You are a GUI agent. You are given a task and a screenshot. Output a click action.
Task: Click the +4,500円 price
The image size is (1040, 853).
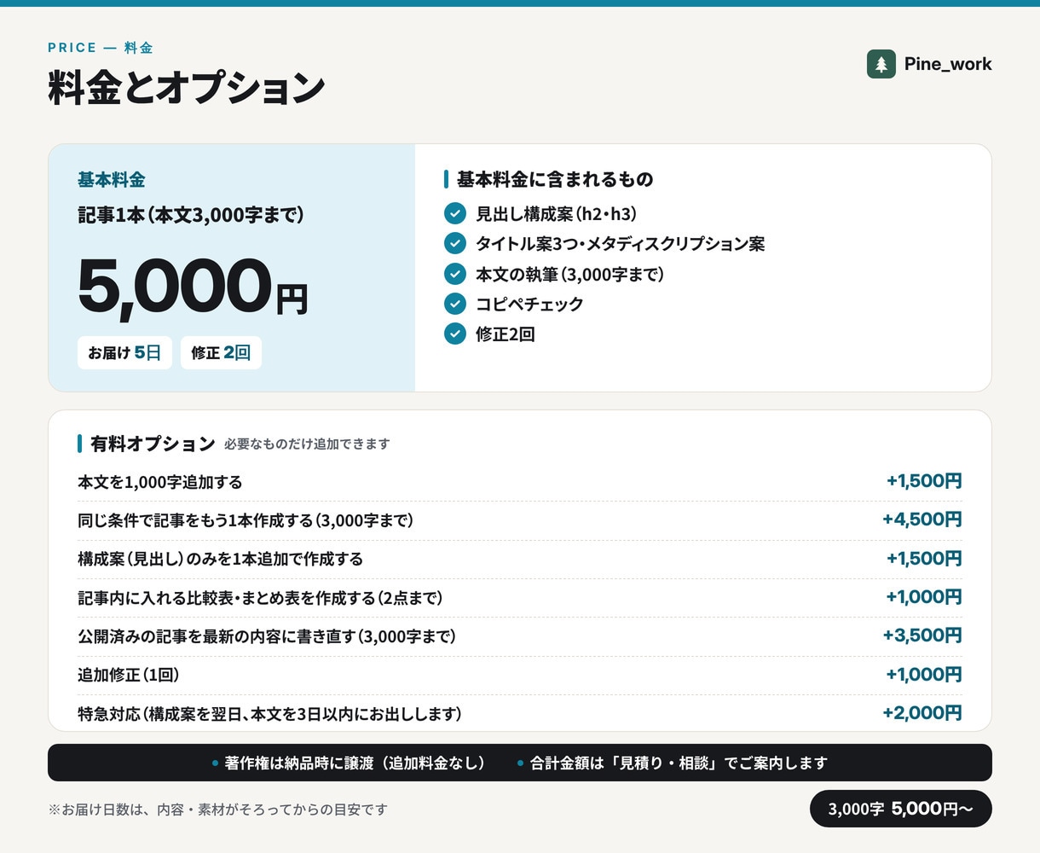922,519
